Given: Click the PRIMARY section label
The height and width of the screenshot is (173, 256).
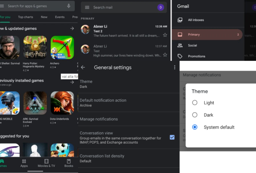Looking at the screenshot, I should click(88, 19).
